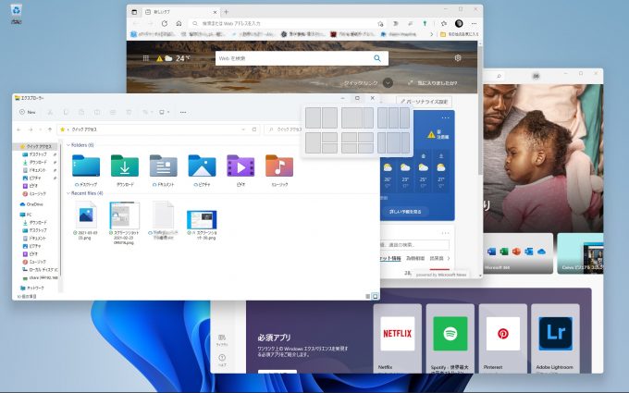The image size is (629, 393).
Task: Select the large Documents folder icon
Action: point(164,166)
